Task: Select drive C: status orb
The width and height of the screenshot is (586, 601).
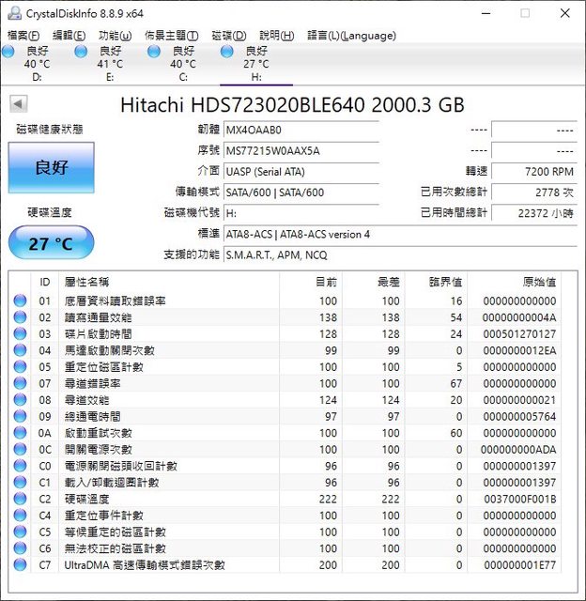Action: point(155,52)
